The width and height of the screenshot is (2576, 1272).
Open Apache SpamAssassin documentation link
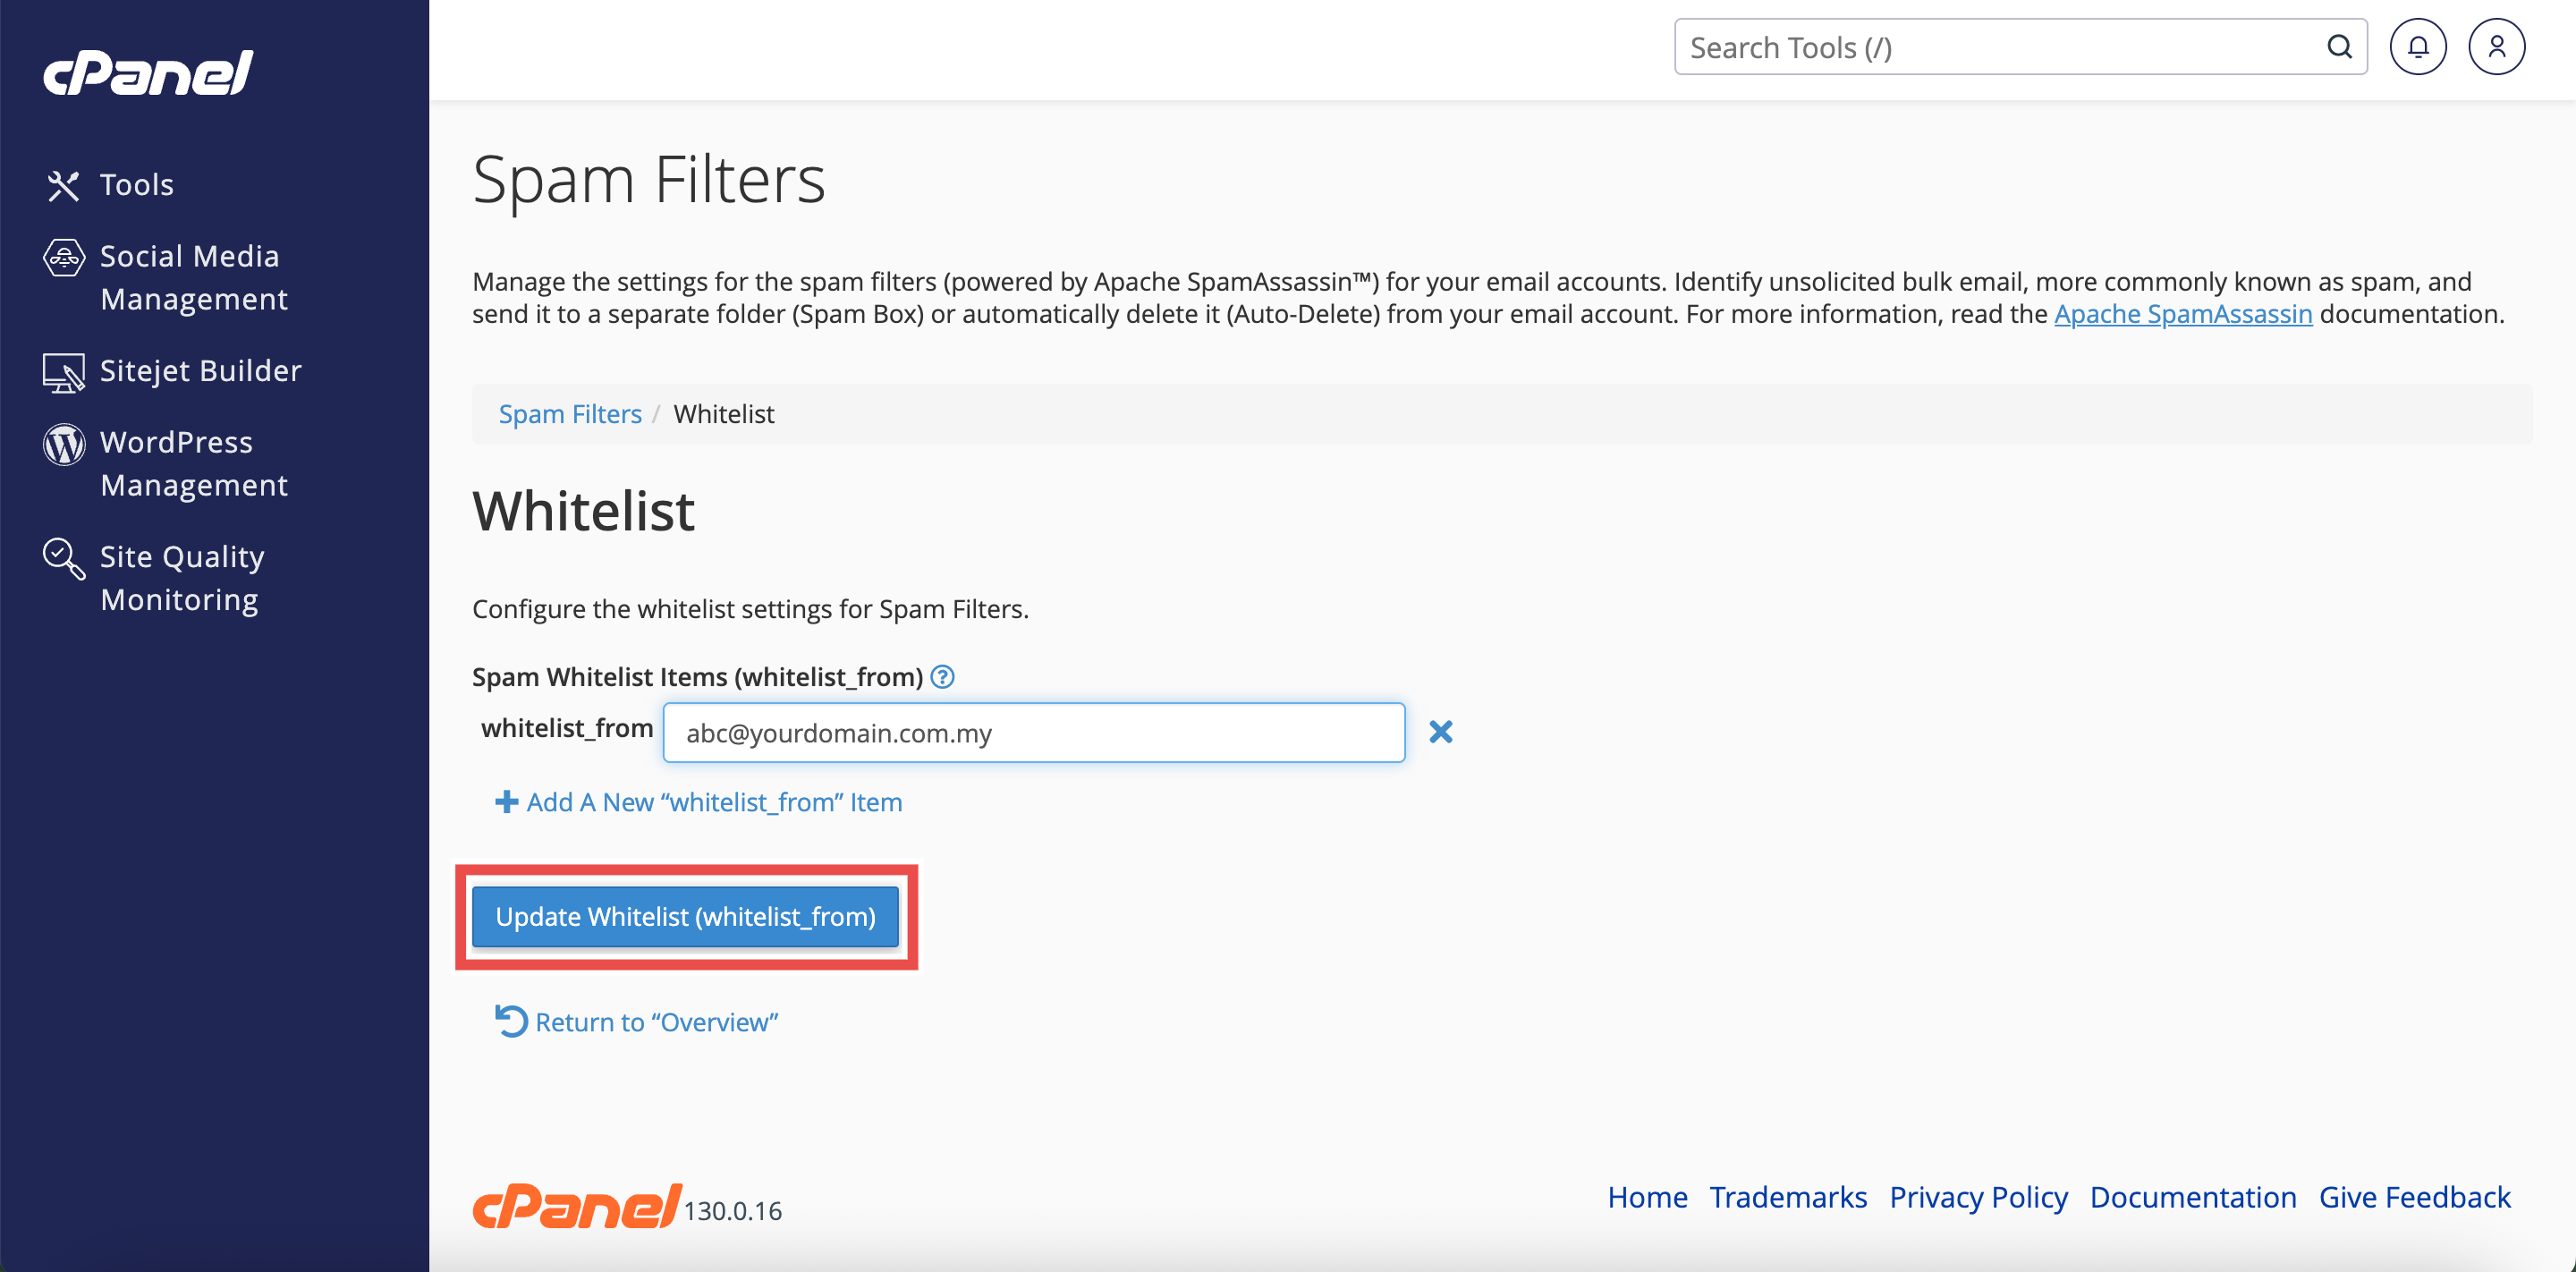(x=2182, y=314)
